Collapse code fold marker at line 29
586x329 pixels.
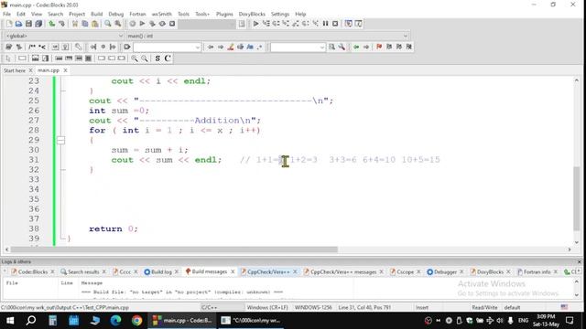tap(61, 140)
